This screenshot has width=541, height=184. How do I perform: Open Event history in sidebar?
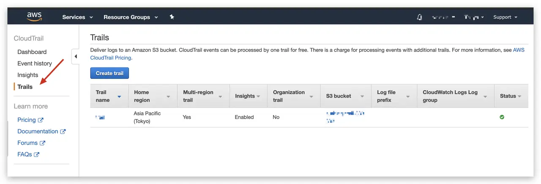pos(35,63)
